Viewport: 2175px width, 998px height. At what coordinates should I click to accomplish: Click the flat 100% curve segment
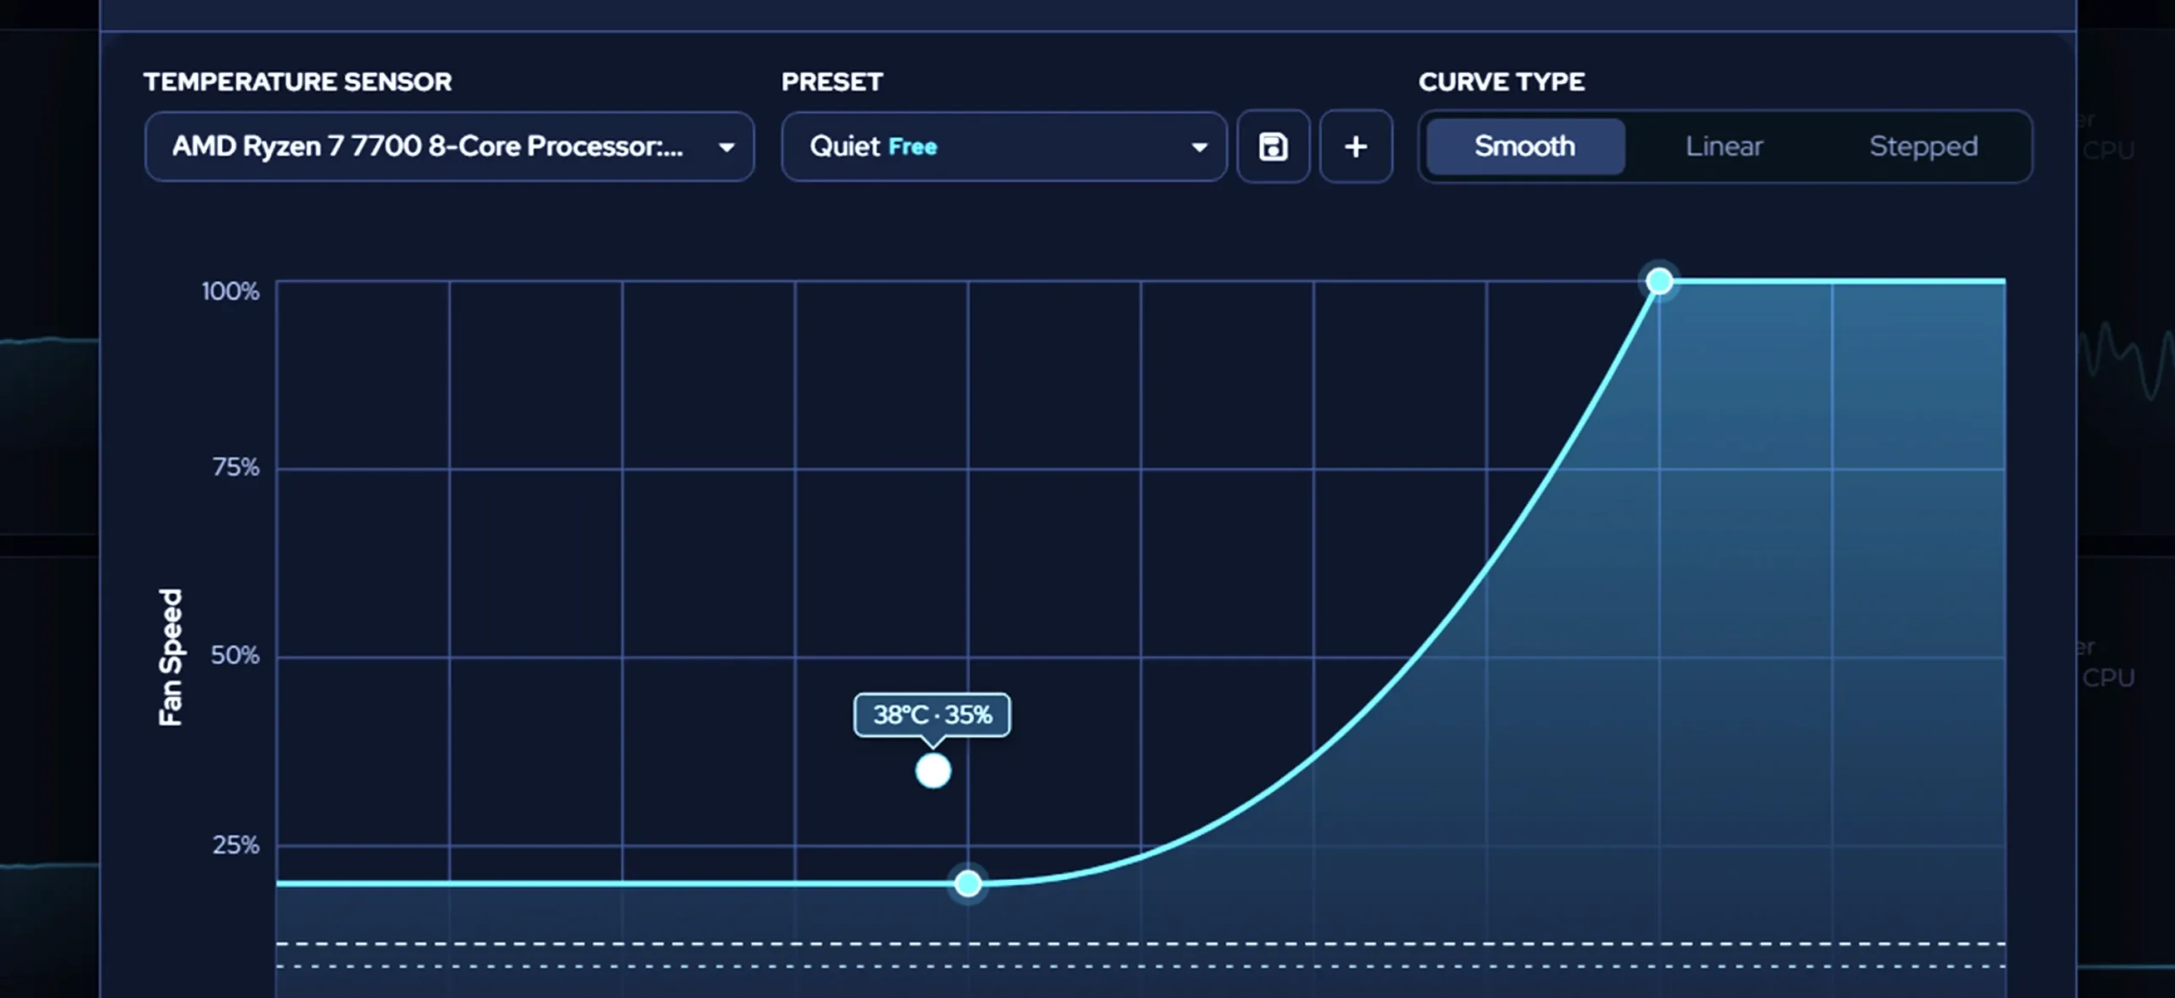[1833, 280]
